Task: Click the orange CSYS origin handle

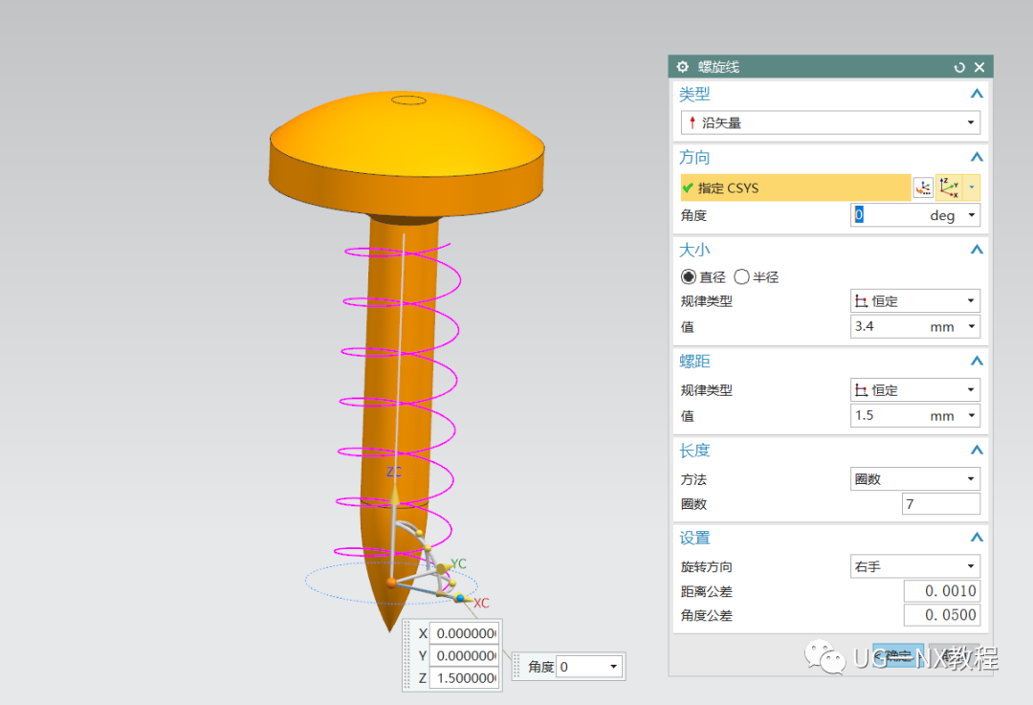Action: pos(391,581)
